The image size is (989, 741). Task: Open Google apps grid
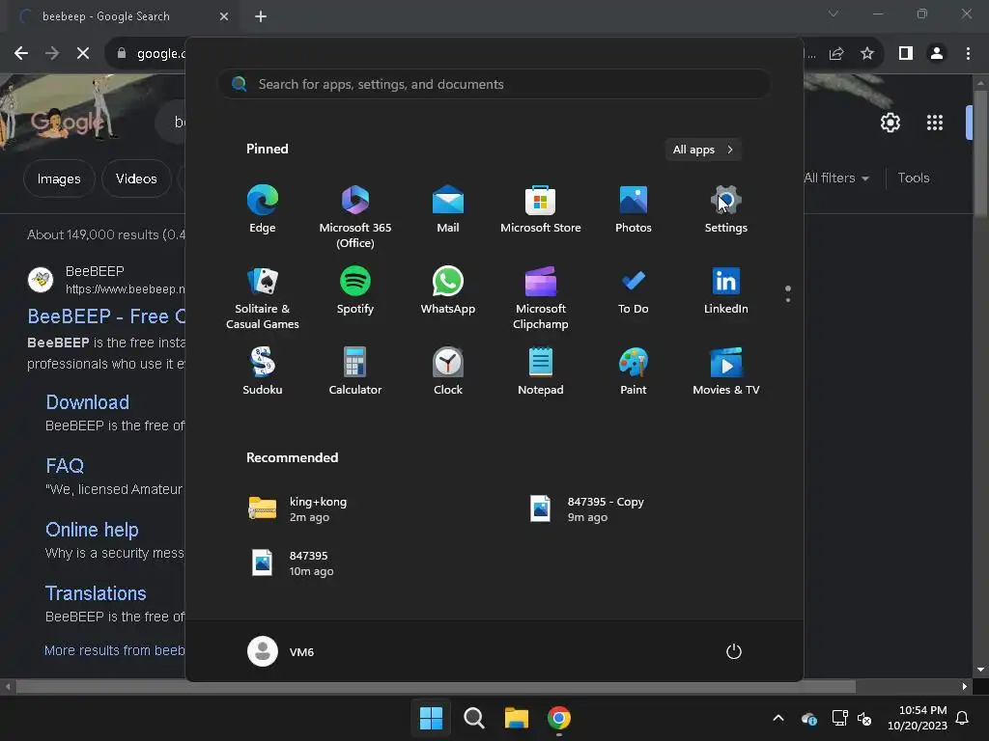coord(935,123)
